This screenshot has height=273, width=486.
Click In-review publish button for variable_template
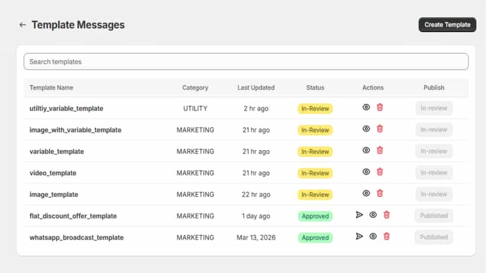(x=434, y=151)
